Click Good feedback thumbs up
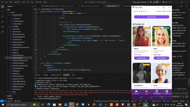This screenshot has width=190, height=107. (177, 79)
